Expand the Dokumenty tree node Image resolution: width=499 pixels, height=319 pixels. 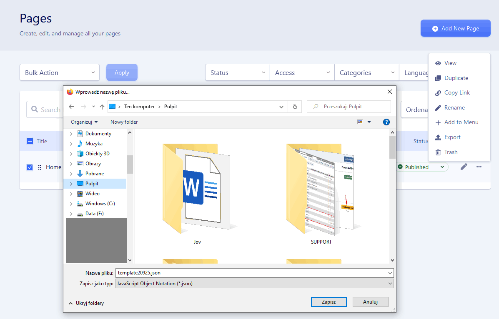71,134
